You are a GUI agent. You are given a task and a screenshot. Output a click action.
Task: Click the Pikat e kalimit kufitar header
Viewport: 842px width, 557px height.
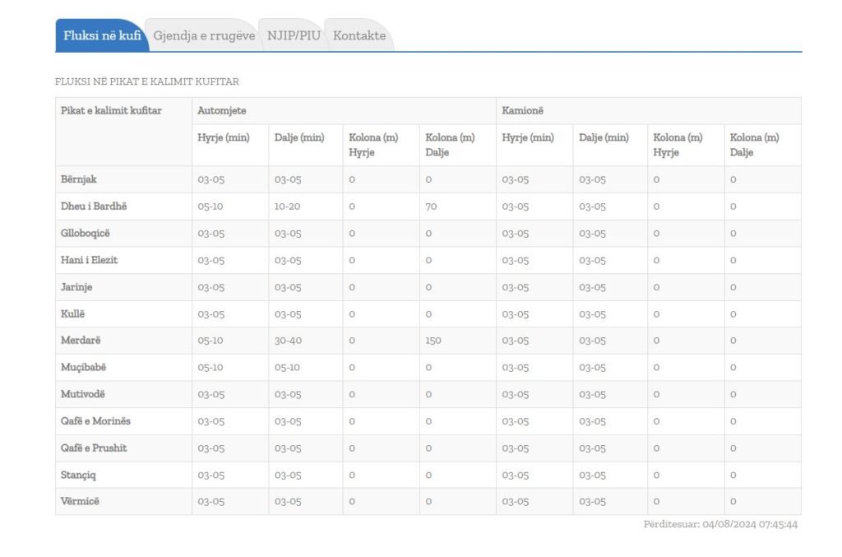pyautogui.click(x=111, y=110)
